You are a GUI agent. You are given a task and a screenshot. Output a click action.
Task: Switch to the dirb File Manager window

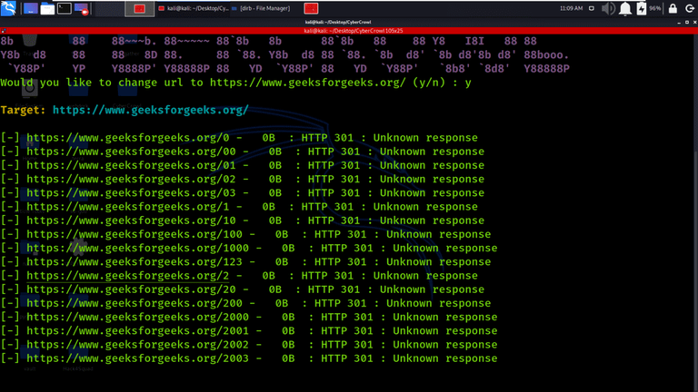[x=261, y=8]
